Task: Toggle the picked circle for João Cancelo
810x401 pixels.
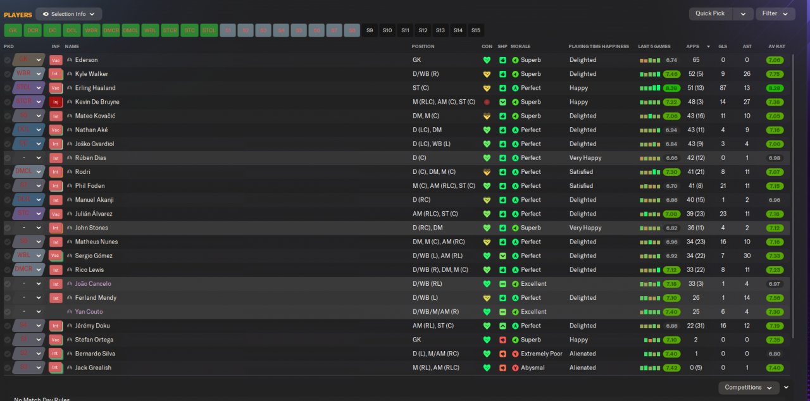Action: [8, 284]
